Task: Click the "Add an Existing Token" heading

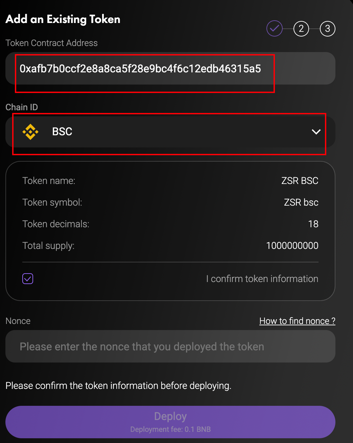Action: click(x=63, y=19)
